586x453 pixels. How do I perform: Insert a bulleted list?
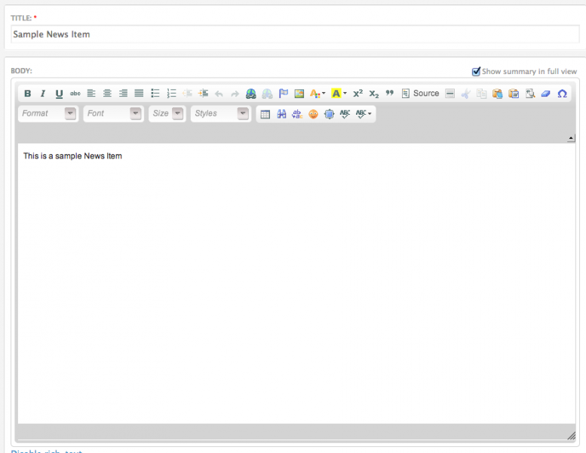click(x=155, y=94)
